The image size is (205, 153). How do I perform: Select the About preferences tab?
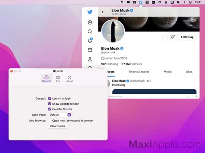coord(69,79)
